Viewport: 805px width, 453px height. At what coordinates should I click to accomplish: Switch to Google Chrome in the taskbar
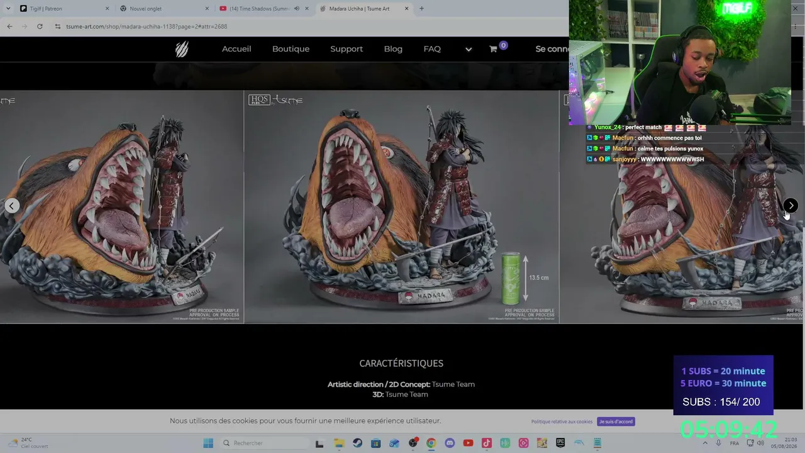431,443
